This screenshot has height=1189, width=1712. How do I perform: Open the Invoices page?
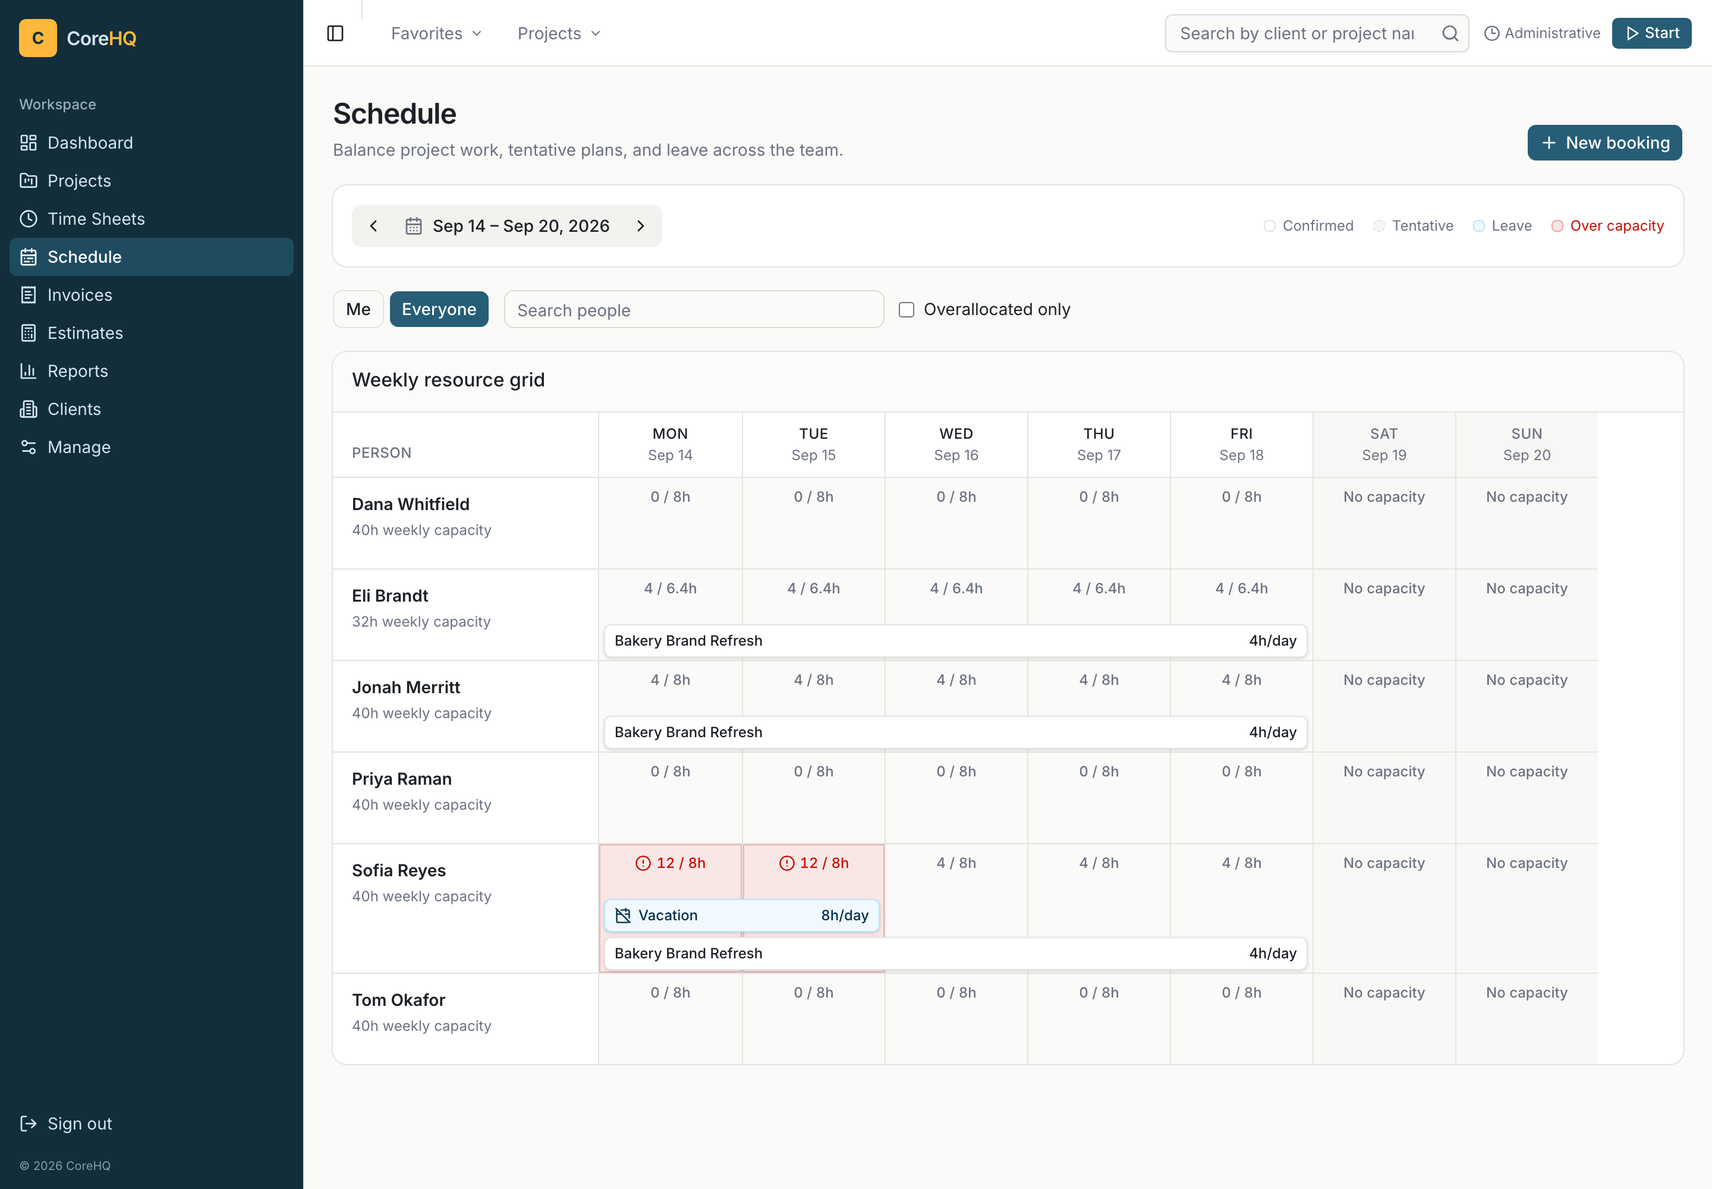tap(151, 295)
